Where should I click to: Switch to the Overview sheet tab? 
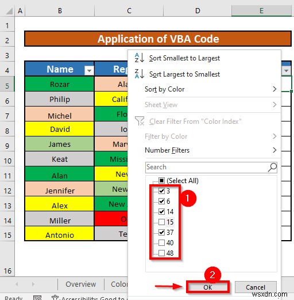coord(80,284)
